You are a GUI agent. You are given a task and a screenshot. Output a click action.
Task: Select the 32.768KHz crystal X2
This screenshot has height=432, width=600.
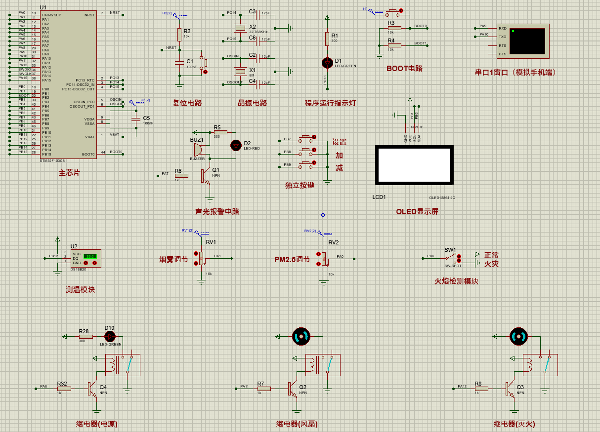[240, 28]
